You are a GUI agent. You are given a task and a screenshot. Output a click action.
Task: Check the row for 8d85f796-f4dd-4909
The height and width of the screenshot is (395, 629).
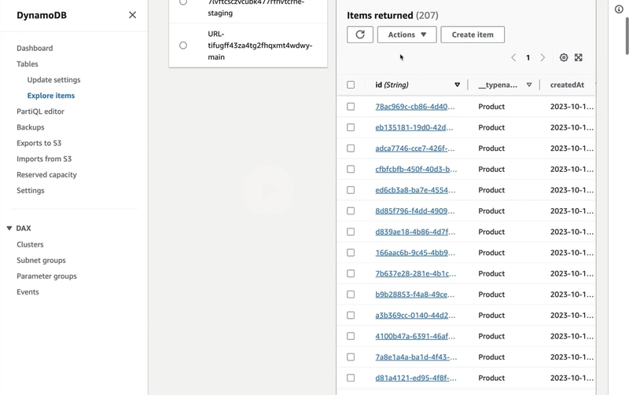351,210
